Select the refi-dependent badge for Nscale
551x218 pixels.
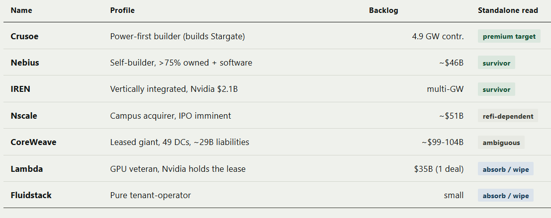click(508, 116)
